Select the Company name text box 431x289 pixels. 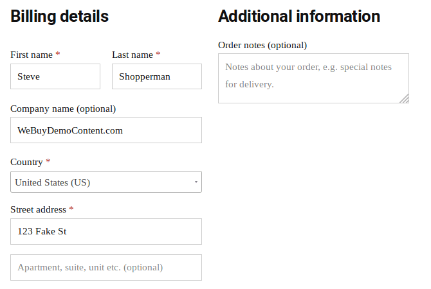click(x=106, y=130)
